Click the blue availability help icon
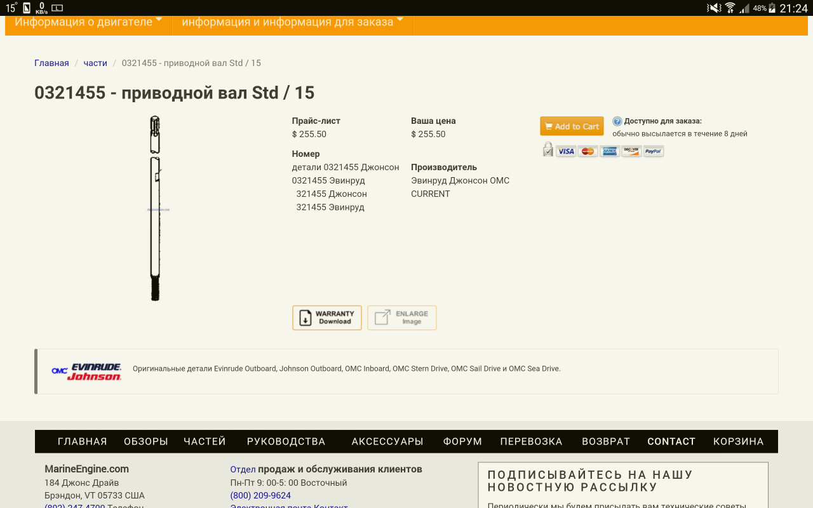This screenshot has height=508, width=813. click(617, 121)
